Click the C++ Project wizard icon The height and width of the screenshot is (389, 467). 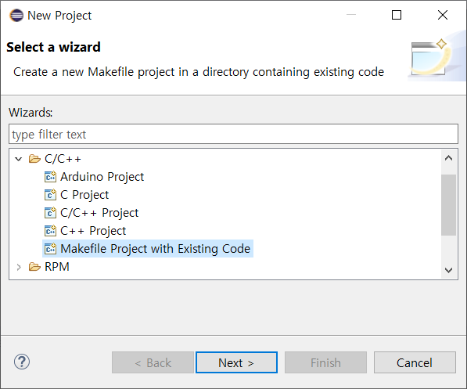tap(50, 231)
